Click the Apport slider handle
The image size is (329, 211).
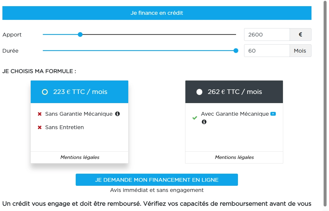tap(80, 34)
